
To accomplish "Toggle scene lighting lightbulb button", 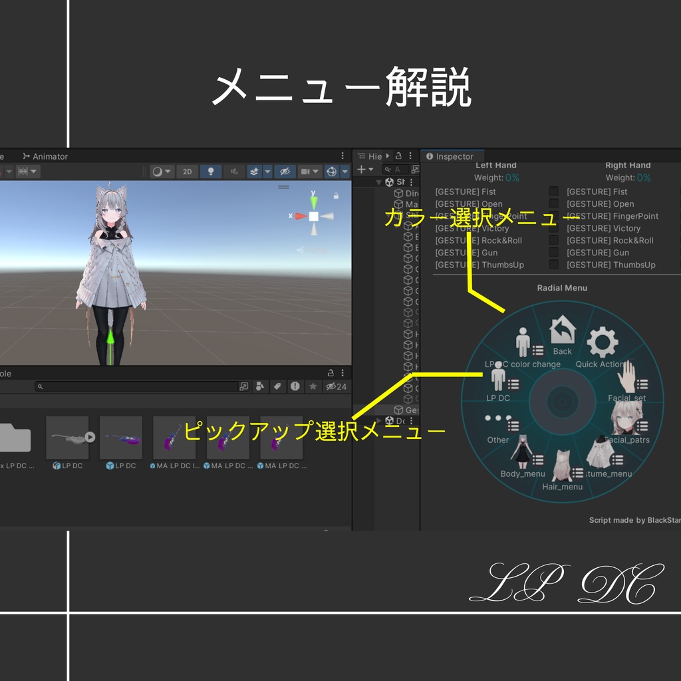I will (211, 172).
